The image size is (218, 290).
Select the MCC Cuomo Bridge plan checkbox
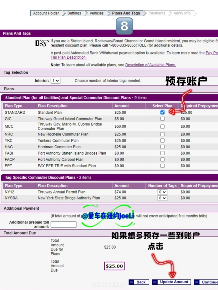tap(162, 127)
